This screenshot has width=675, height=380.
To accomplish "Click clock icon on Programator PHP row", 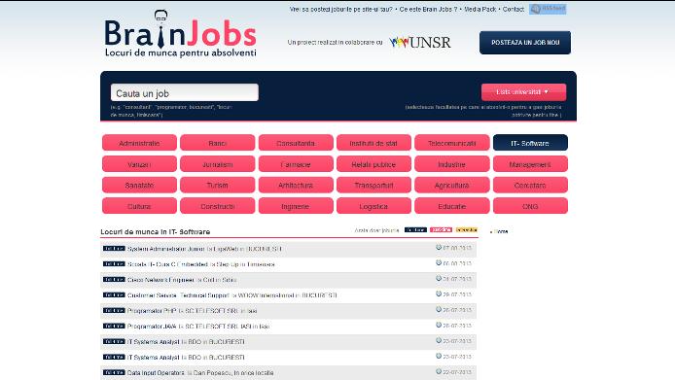I will 439,309.
